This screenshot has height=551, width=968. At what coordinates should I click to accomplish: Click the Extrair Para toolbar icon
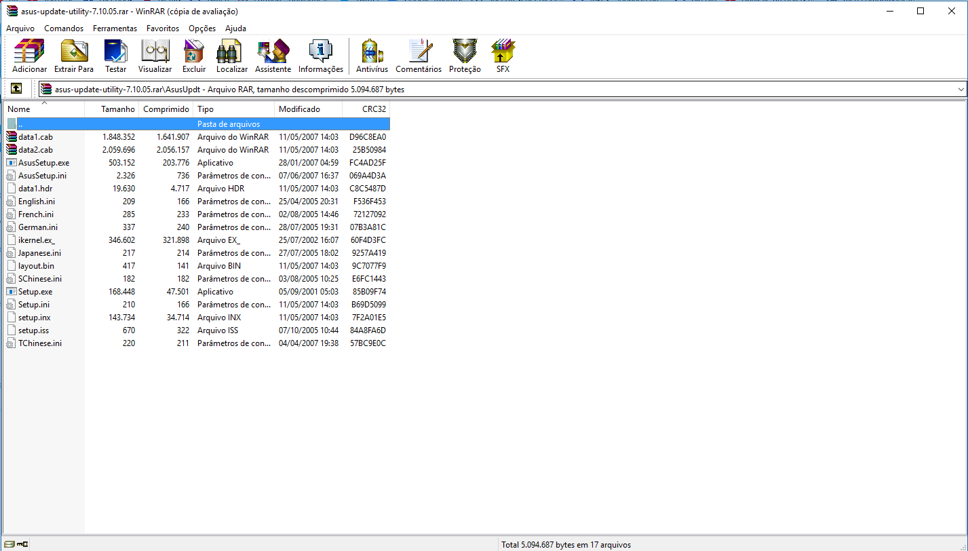click(74, 56)
